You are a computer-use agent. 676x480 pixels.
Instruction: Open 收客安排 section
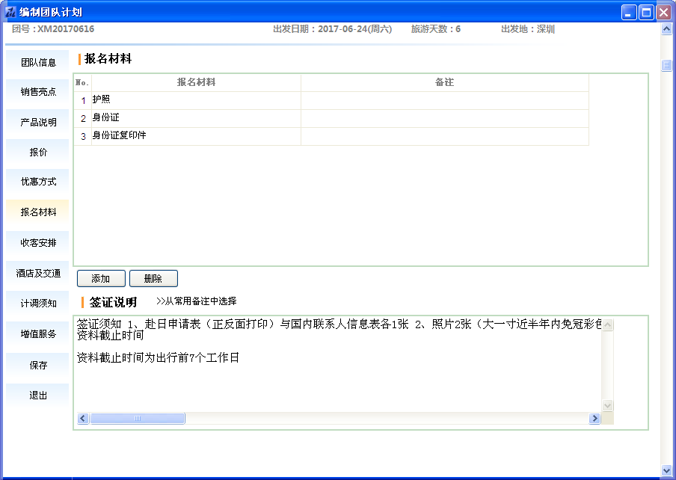tap(38, 242)
